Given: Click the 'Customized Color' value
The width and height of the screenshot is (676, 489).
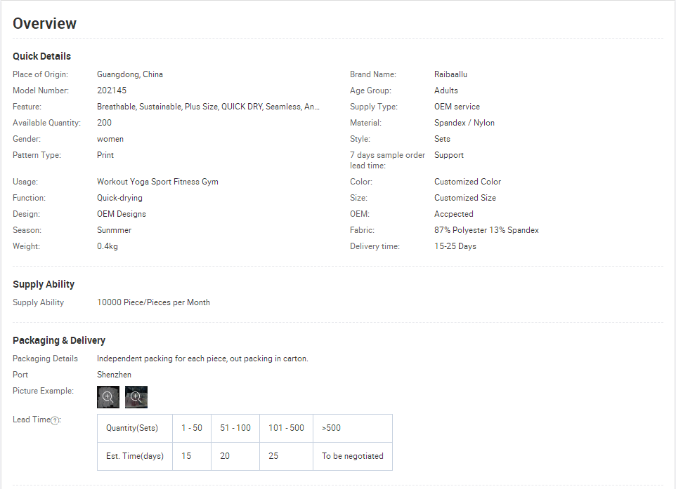Looking at the screenshot, I should (467, 182).
